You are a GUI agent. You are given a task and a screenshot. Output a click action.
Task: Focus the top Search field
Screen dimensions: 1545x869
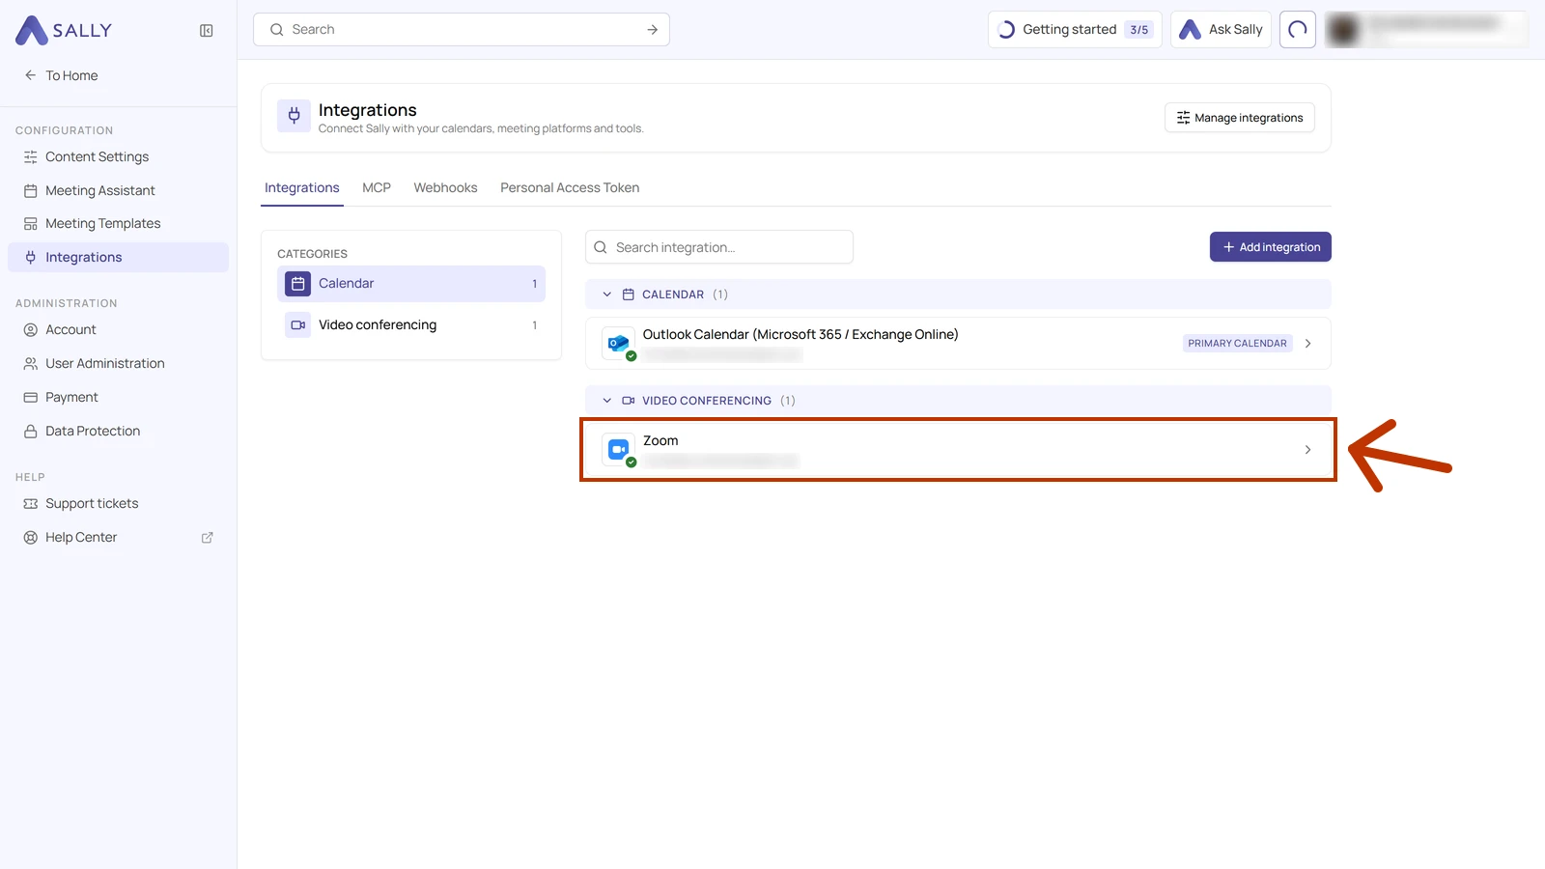(x=462, y=30)
